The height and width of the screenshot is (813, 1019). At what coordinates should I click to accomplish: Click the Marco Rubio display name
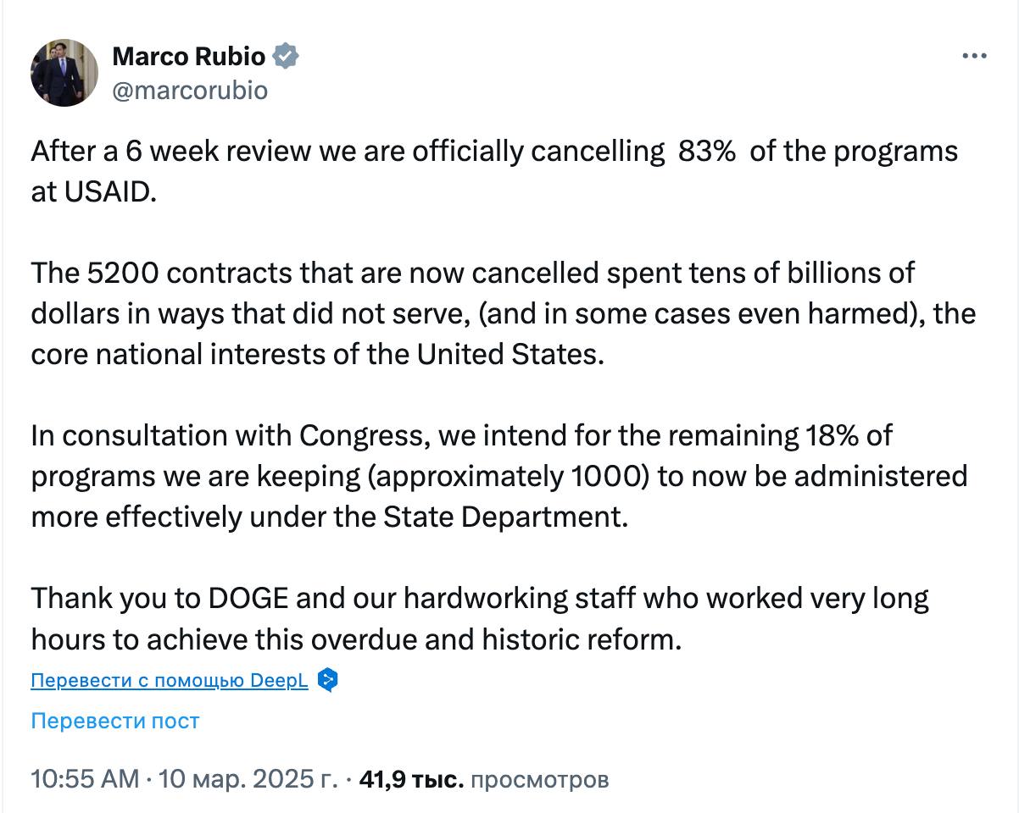188,57
